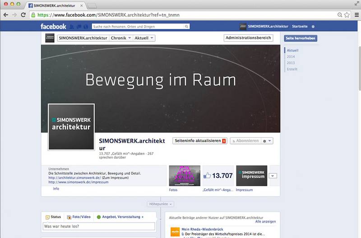361x238 pixels.
Task: Open the Fotos thumbnail
Action: point(185,176)
